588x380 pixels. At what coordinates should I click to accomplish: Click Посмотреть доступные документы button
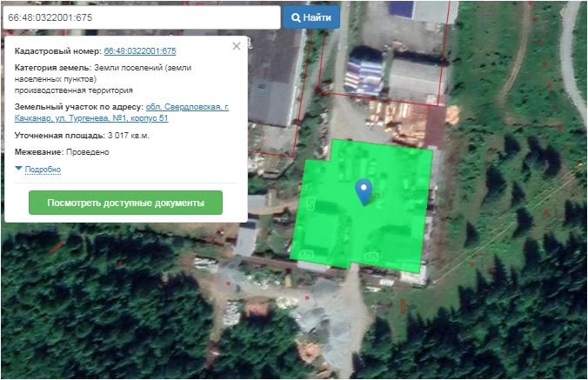click(125, 203)
